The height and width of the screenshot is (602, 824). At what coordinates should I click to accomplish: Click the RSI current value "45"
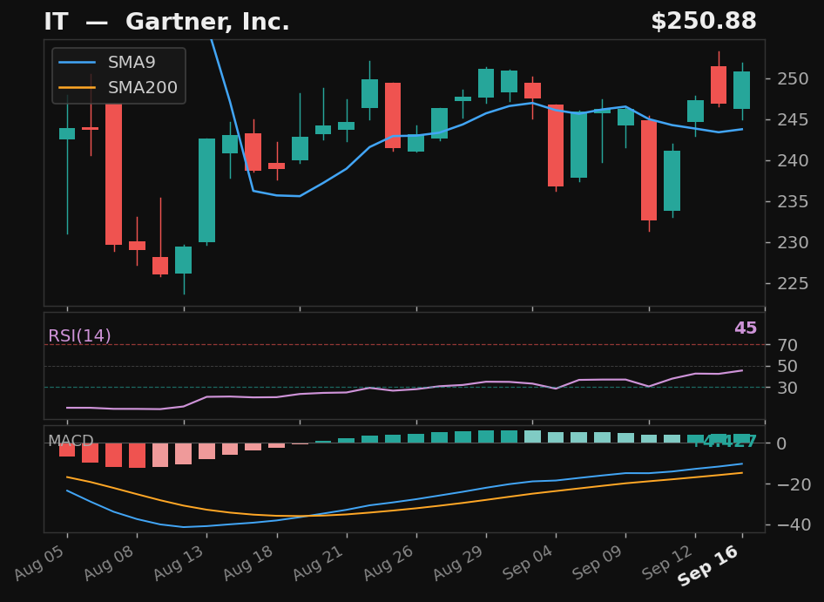[x=746, y=328]
